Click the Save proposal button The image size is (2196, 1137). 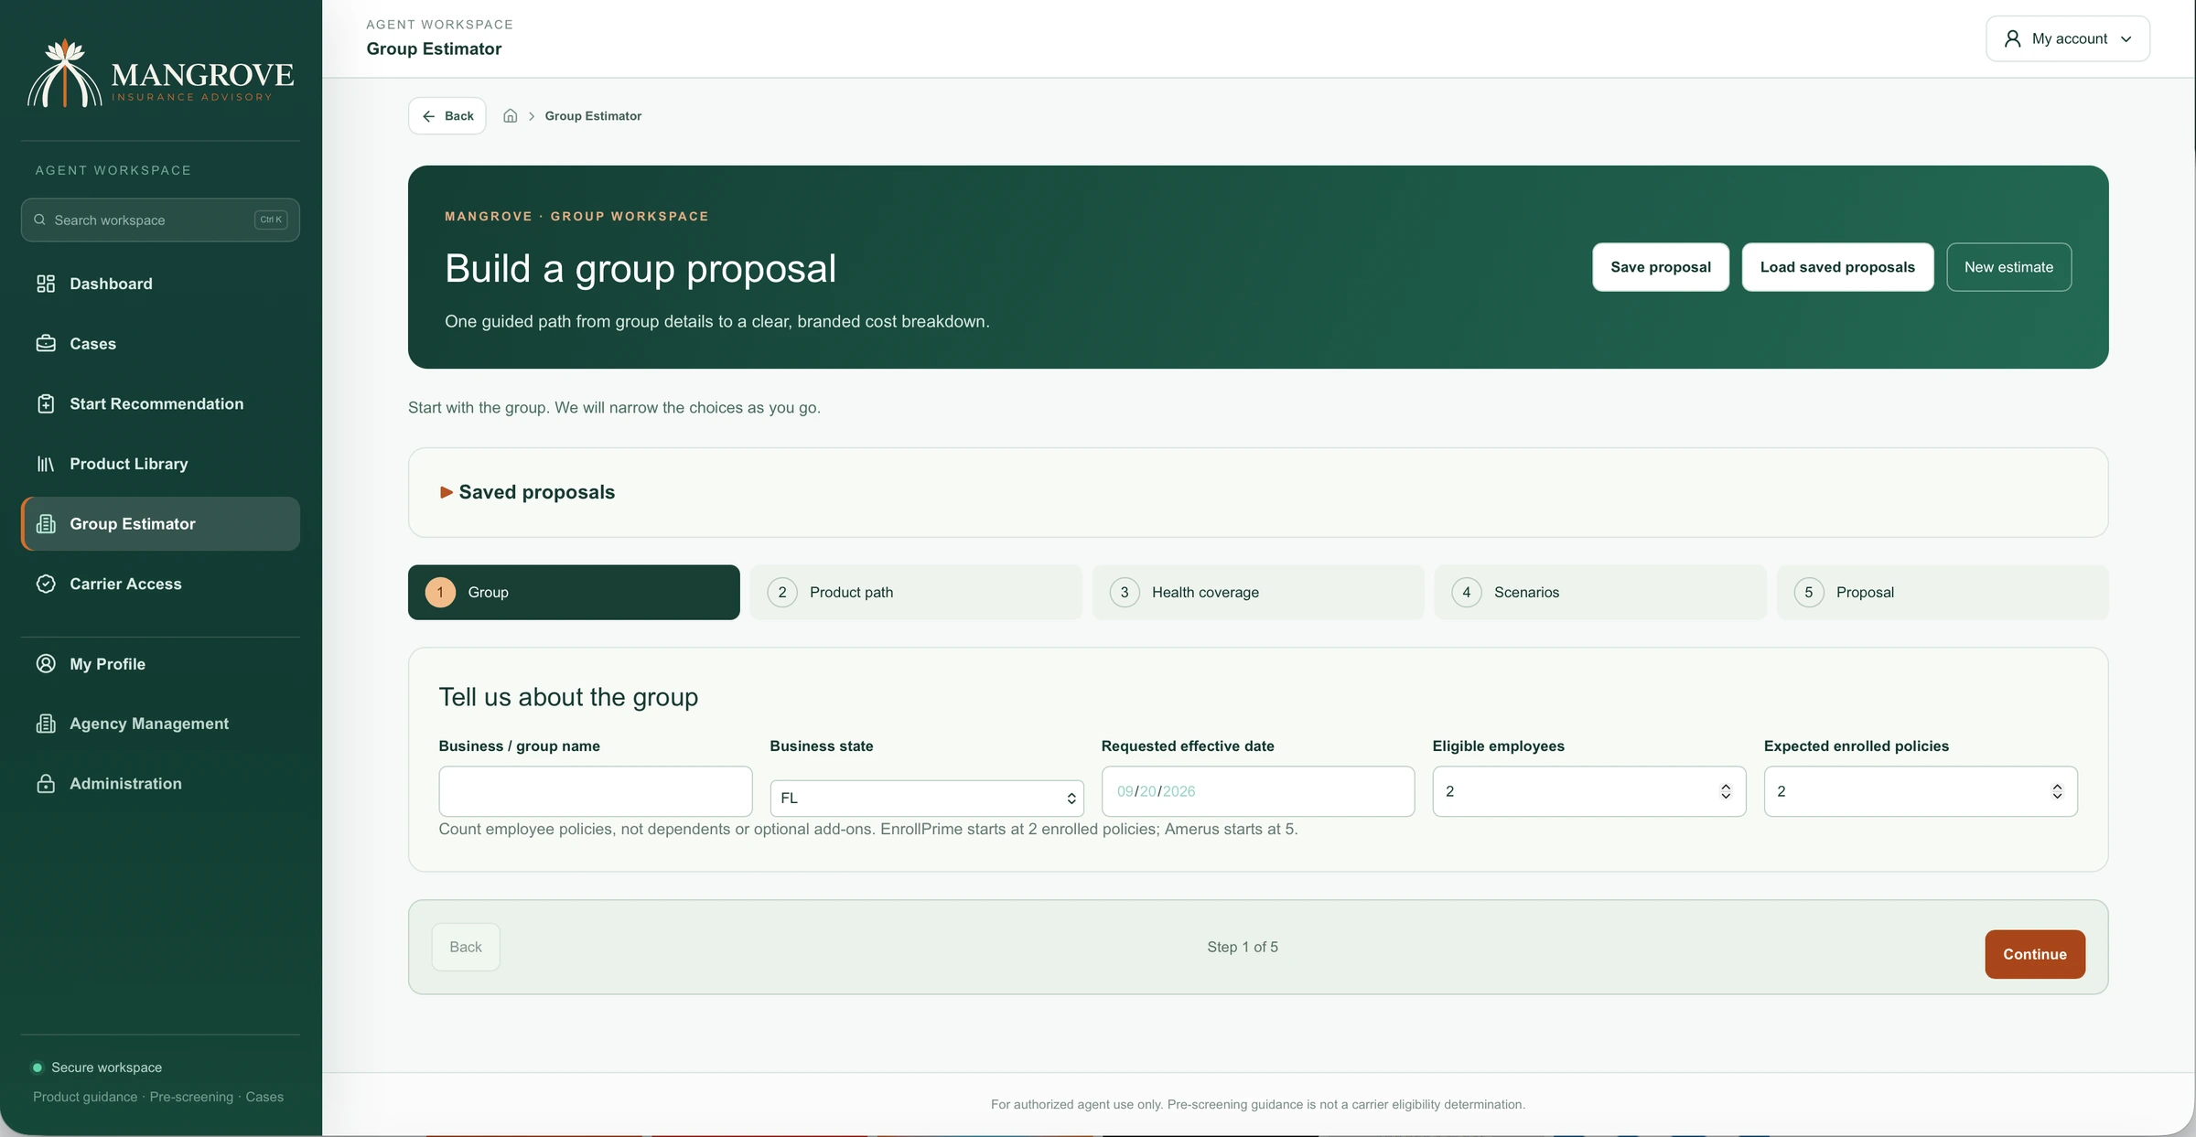coord(1661,267)
